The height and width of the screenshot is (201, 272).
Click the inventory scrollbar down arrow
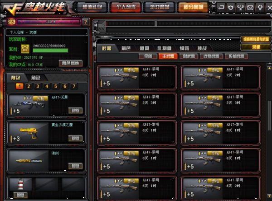269,196
